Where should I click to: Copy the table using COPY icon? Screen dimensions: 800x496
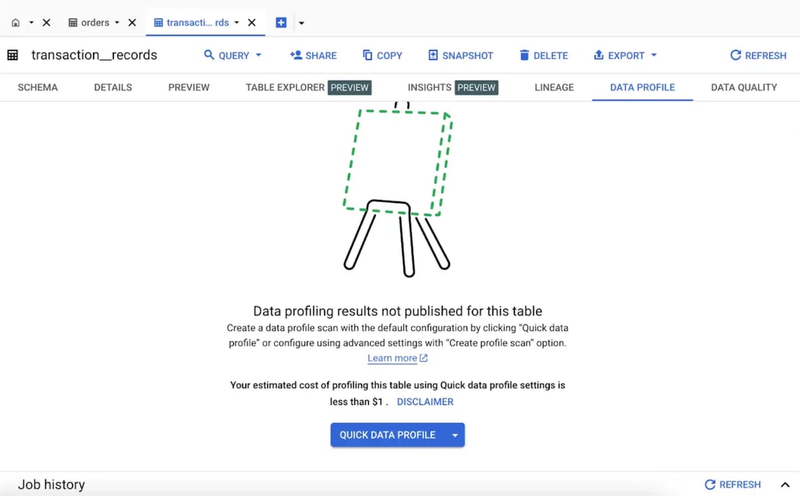point(367,55)
